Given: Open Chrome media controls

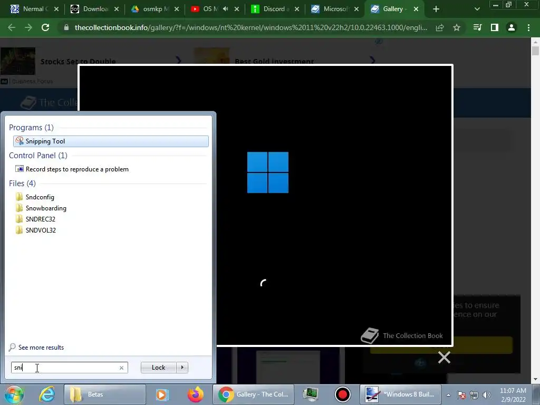Looking at the screenshot, I should (x=477, y=27).
